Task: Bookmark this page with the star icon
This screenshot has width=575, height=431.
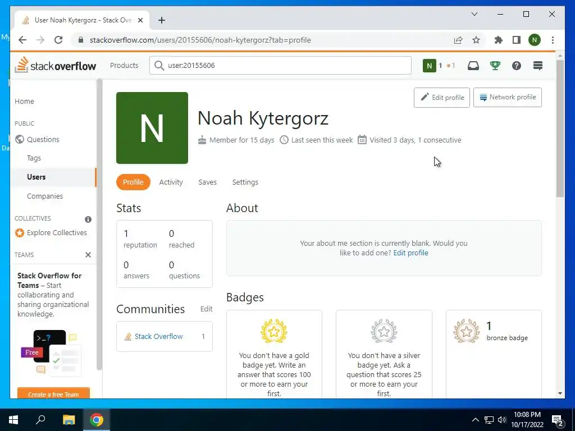Action: coord(476,40)
